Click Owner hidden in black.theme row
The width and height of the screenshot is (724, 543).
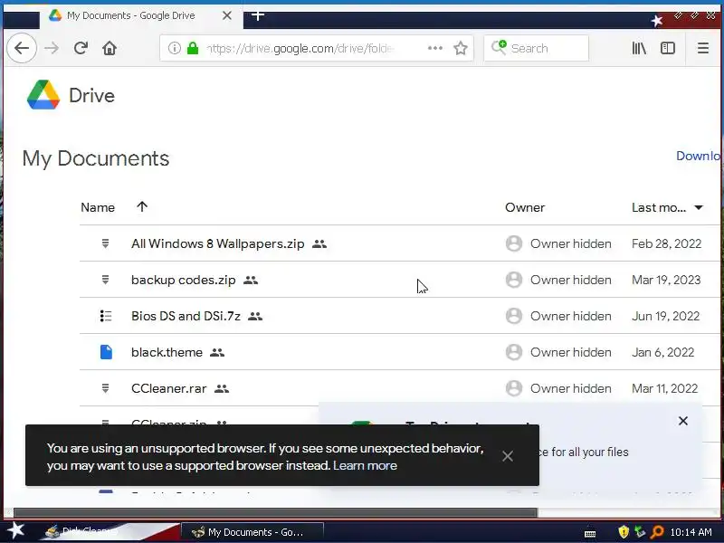coord(571,352)
